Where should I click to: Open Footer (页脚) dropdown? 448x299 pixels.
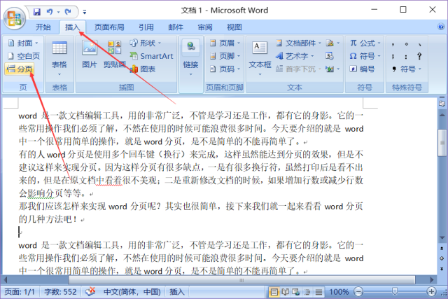(225, 56)
